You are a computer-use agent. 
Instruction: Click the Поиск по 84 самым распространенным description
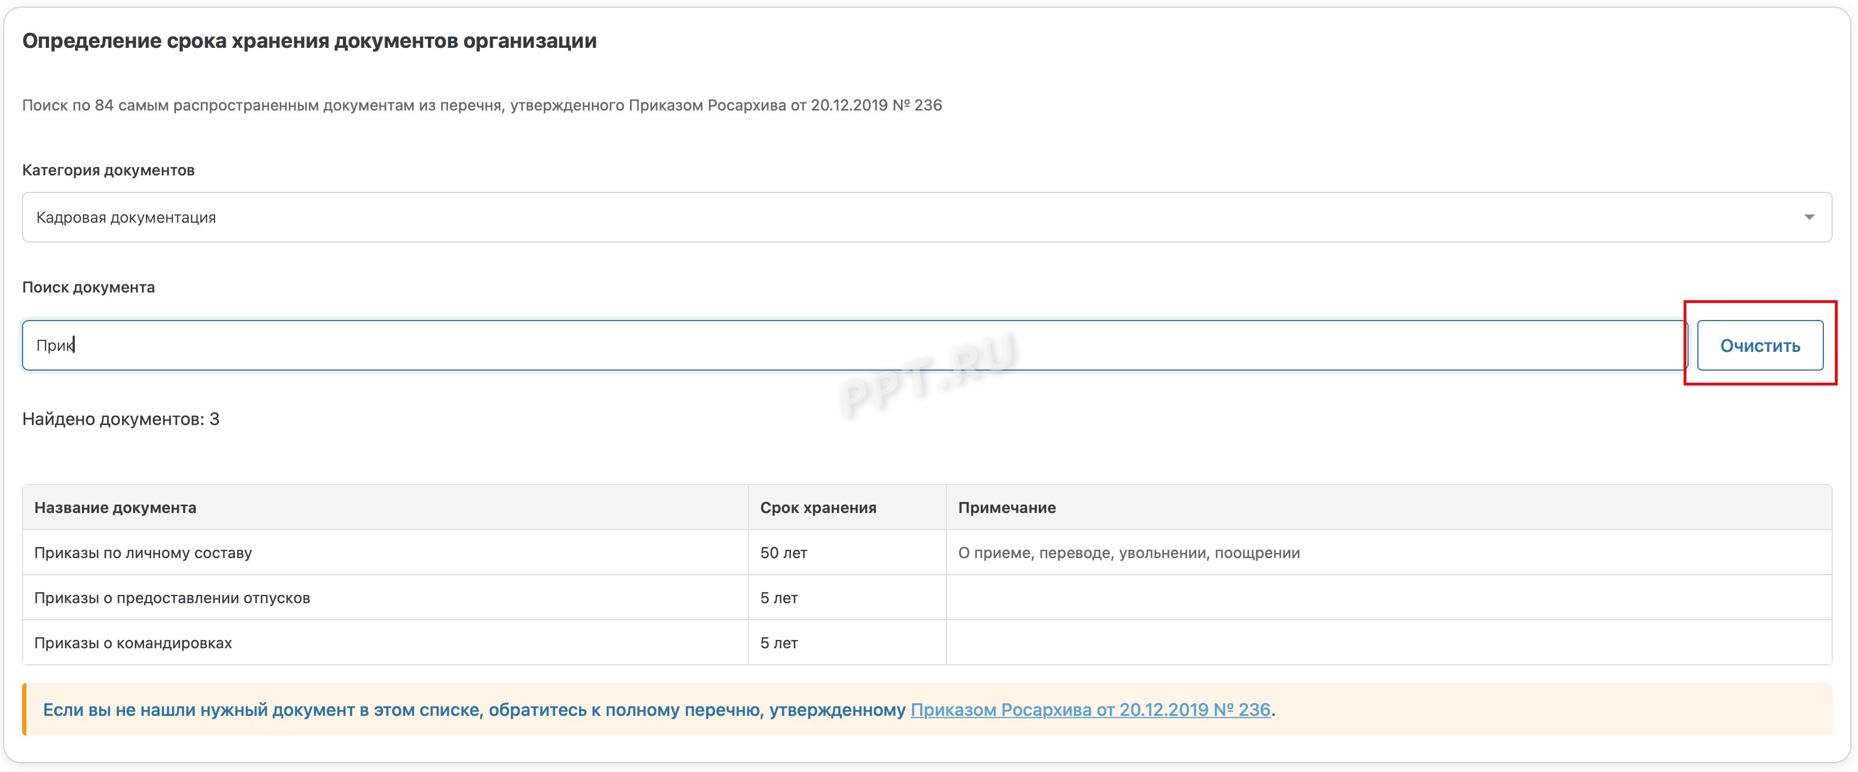click(482, 105)
